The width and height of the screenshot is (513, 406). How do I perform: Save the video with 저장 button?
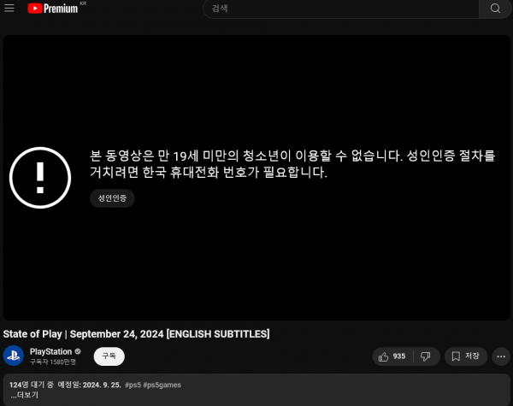coord(466,356)
